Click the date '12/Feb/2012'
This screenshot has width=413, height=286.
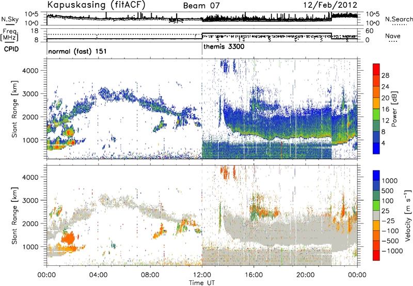[x=330, y=5]
